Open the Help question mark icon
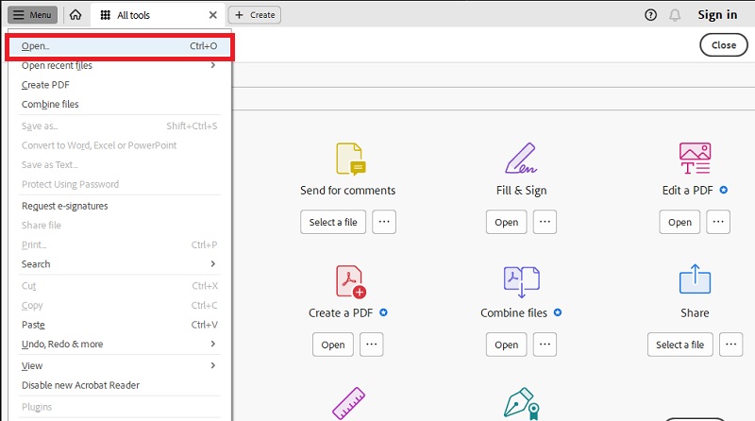The height and width of the screenshot is (421, 755). (650, 15)
